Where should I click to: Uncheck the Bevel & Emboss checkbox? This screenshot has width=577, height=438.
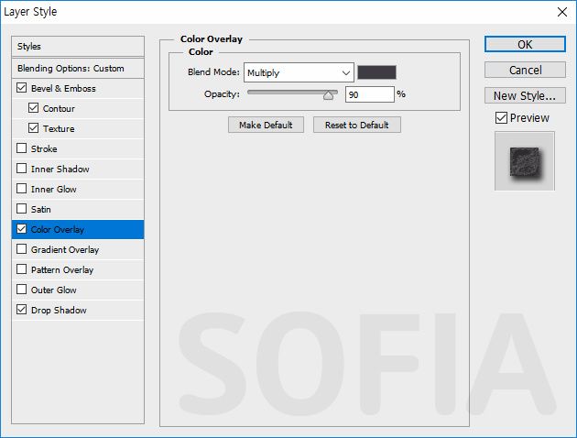pos(22,88)
